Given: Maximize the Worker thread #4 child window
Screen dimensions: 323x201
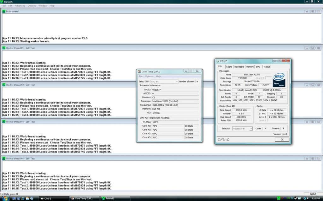Looking at the screenshot, I should [313, 159].
